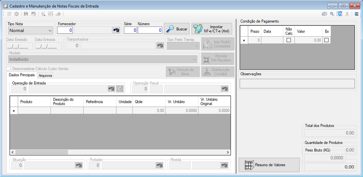Click the grayed user silhouette icon

point(347,14)
